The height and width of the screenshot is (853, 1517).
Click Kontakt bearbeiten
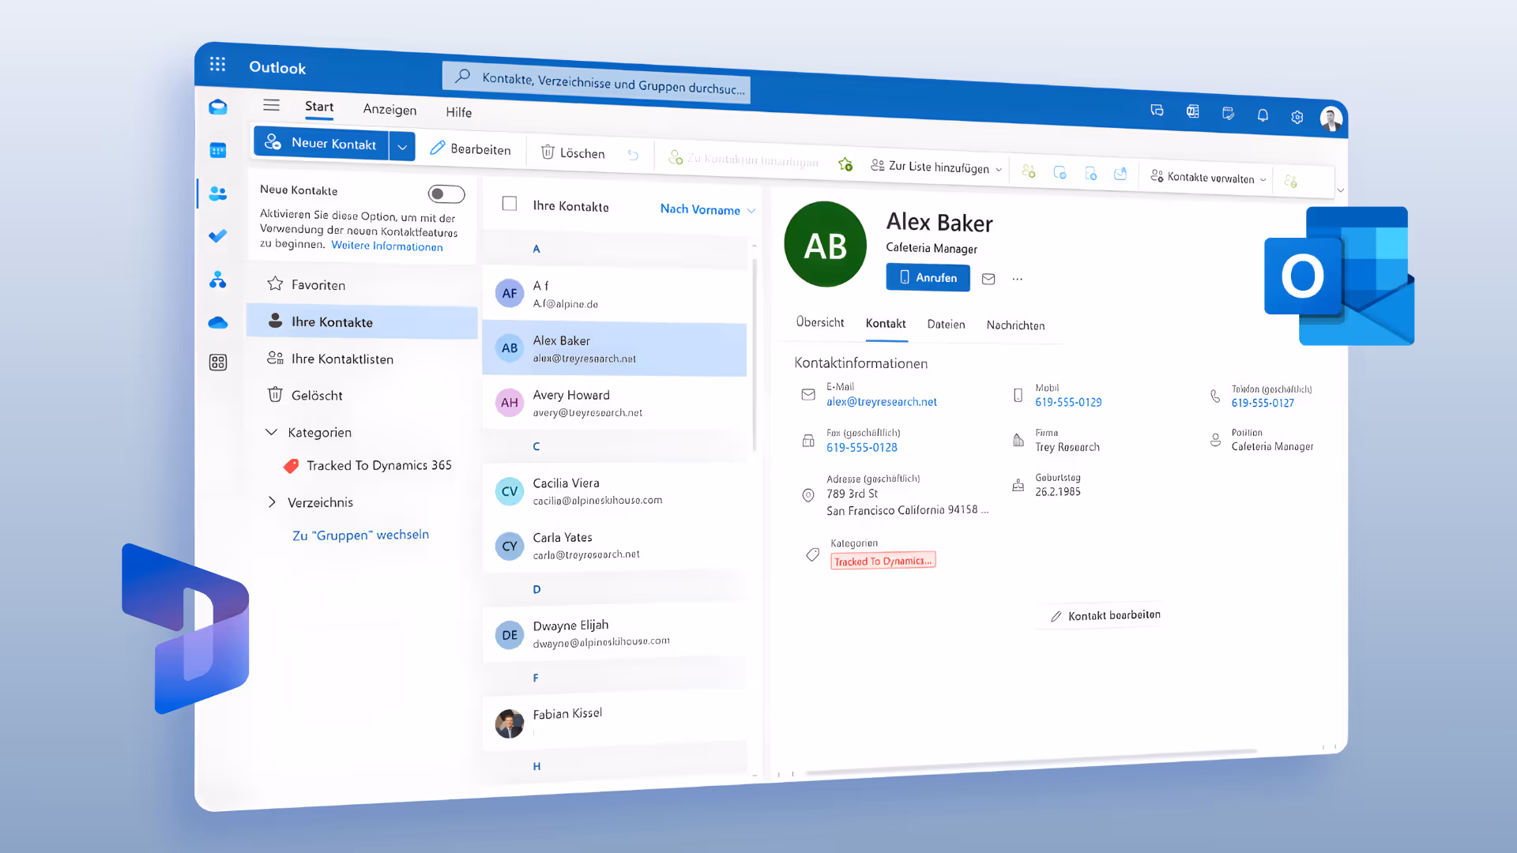(x=1105, y=615)
